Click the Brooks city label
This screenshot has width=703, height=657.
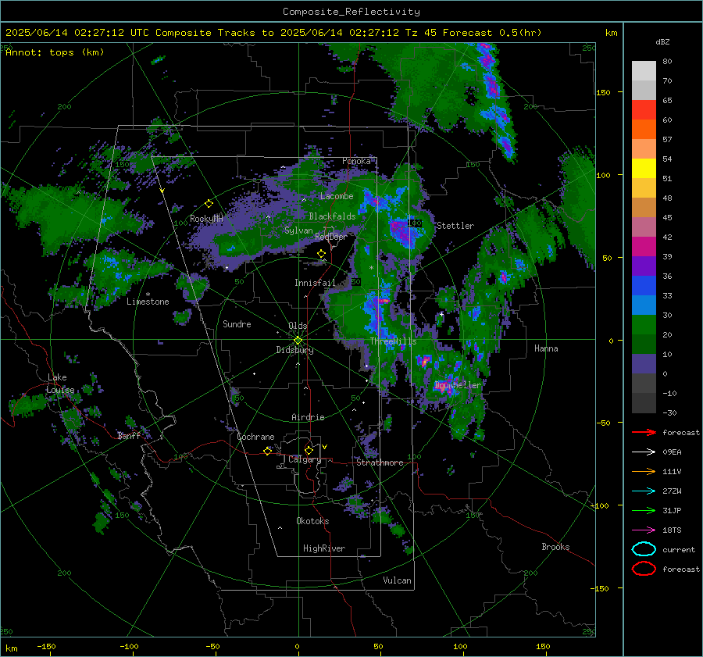click(555, 547)
